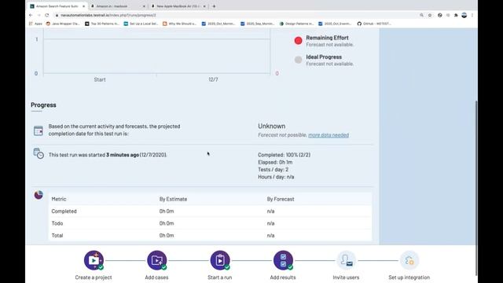The width and height of the screenshot is (503, 283).
Task: Click the Elapsed: 0h 1m text
Action: [x=275, y=162]
